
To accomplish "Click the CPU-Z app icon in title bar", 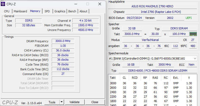I will coord(3,4).
